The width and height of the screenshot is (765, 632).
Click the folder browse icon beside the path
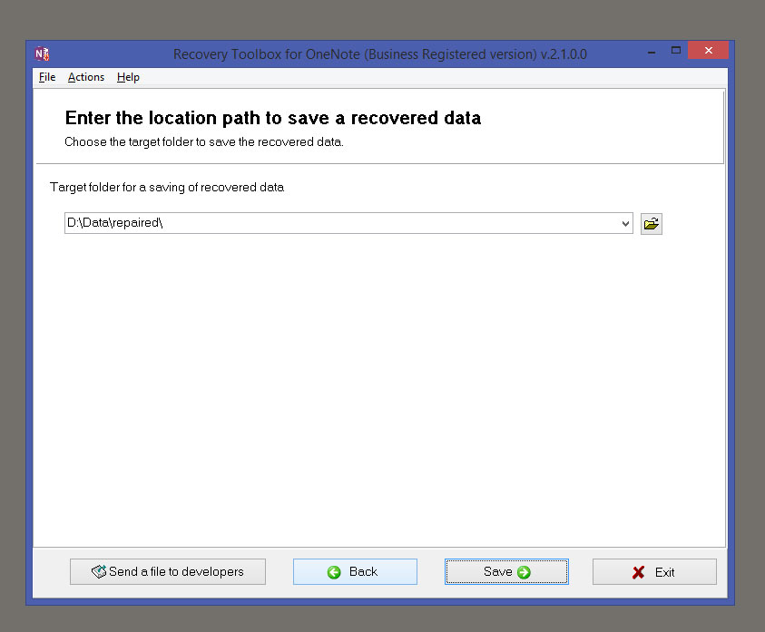point(651,223)
